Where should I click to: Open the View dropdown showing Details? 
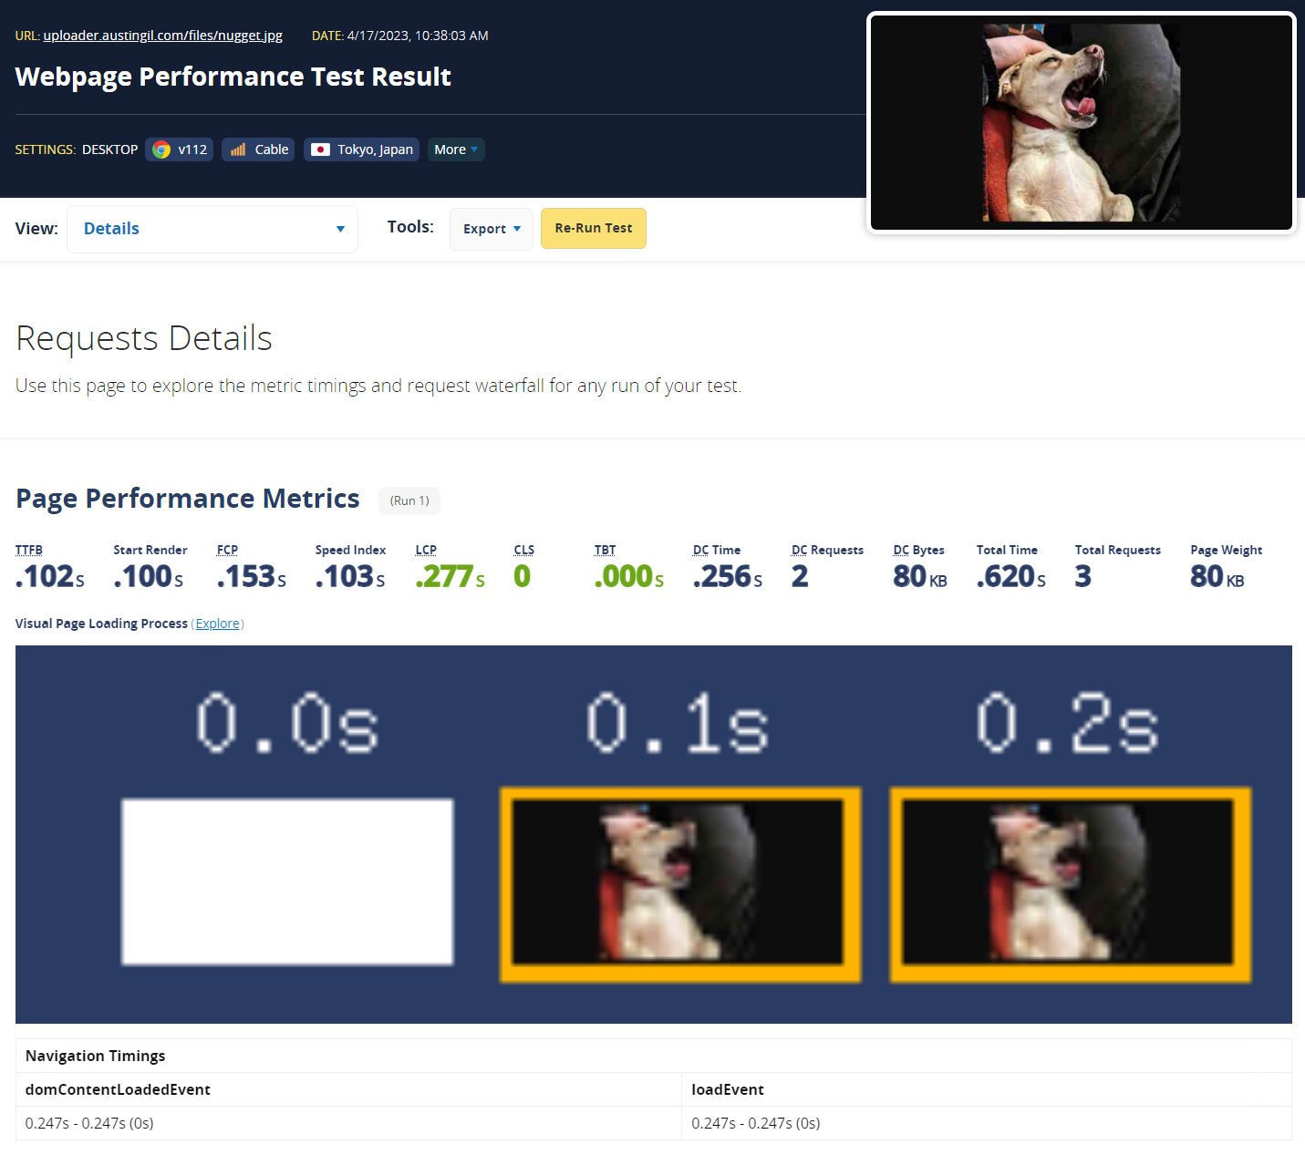click(212, 229)
